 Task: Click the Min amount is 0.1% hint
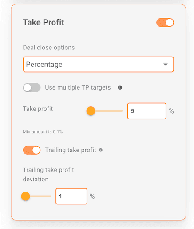point(43,132)
